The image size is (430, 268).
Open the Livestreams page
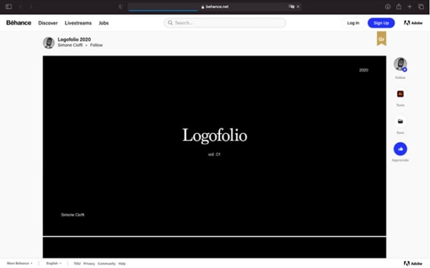[x=78, y=23]
